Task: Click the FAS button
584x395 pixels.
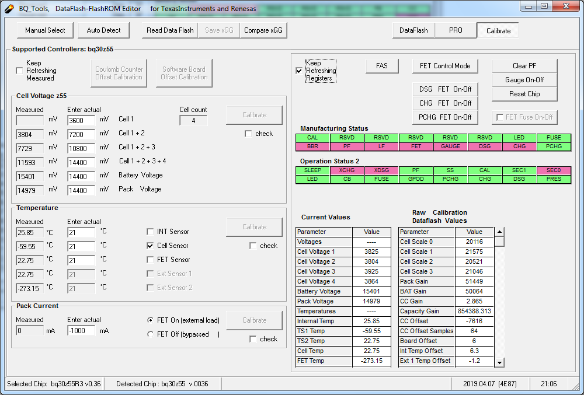Action: (x=382, y=66)
